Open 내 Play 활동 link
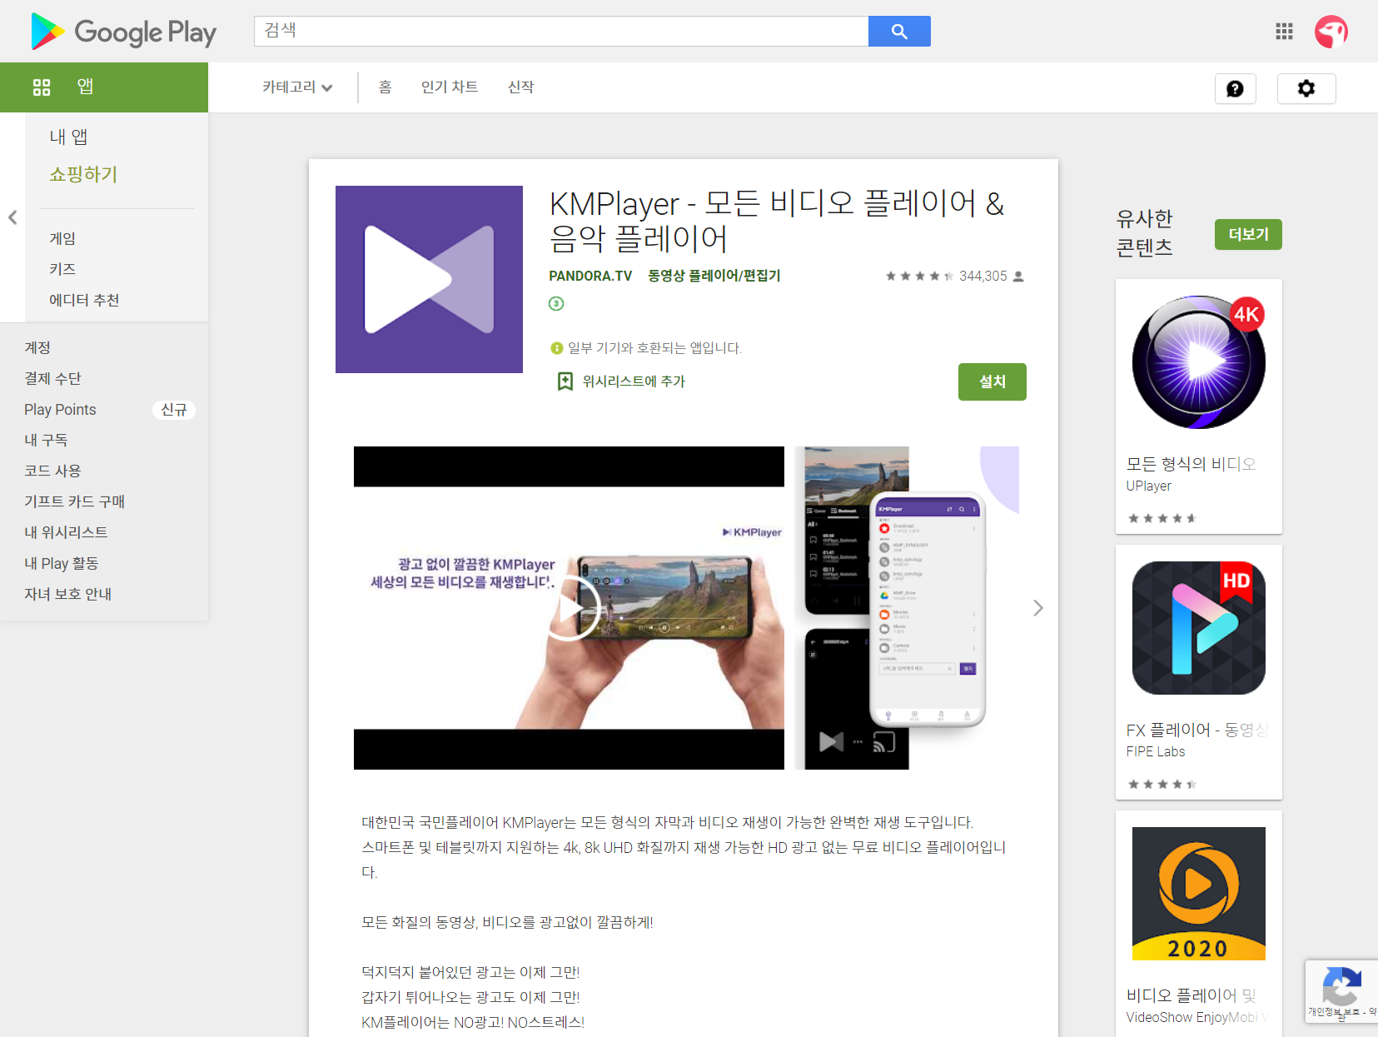The width and height of the screenshot is (1378, 1037). click(61, 563)
